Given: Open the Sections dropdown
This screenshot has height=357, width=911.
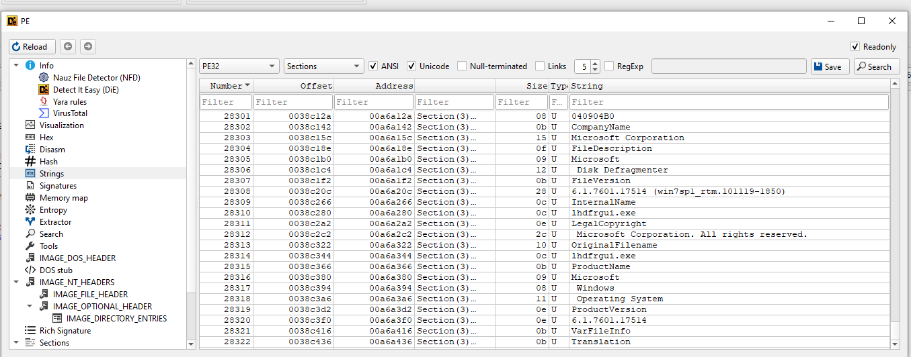Looking at the screenshot, I should coord(324,66).
